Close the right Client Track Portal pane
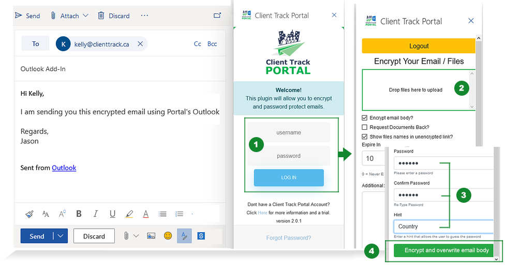 coord(471,21)
